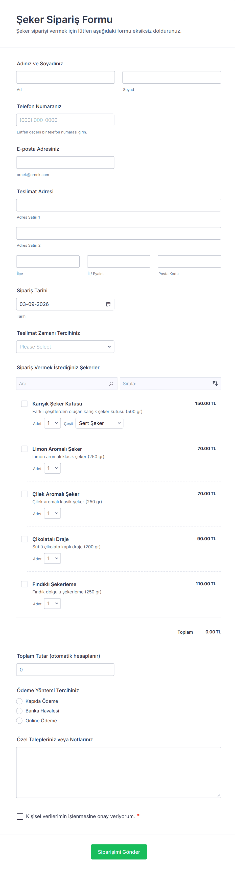Open the calendar icon in Sipariş Tarihi
The width and height of the screenshot is (235, 872).
pos(108,304)
